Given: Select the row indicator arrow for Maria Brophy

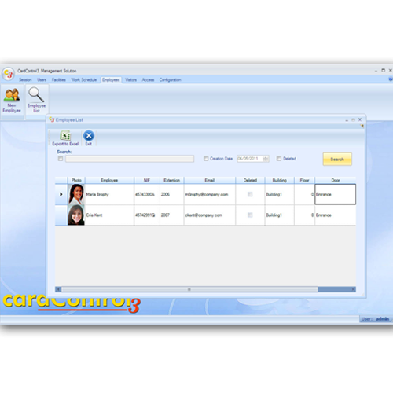Looking at the screenshot, I should point(61,194).
